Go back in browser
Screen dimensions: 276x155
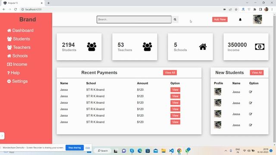click(4, 9)
